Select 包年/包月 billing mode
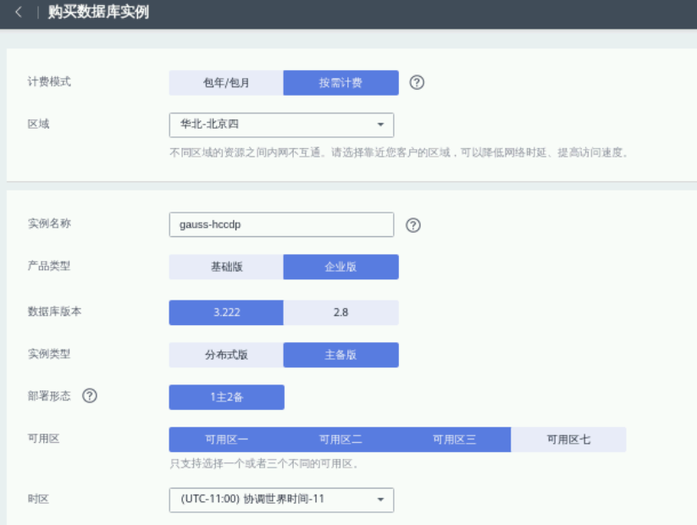The height and width of the screenshot is (525, 697). [226, 83]
